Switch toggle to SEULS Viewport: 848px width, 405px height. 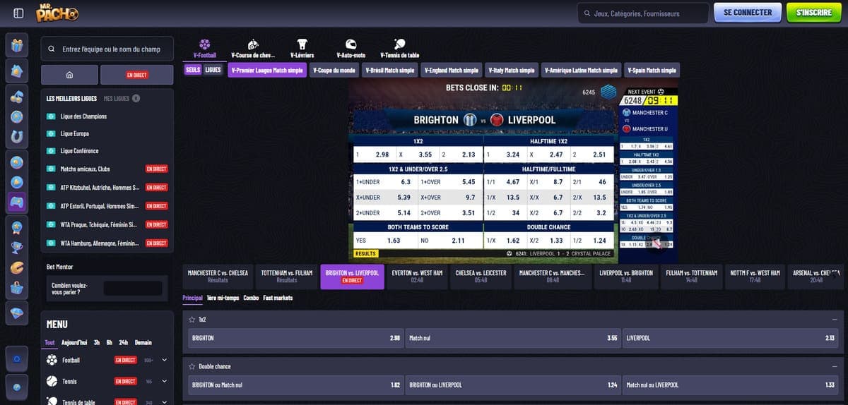(x=193, y=70)
